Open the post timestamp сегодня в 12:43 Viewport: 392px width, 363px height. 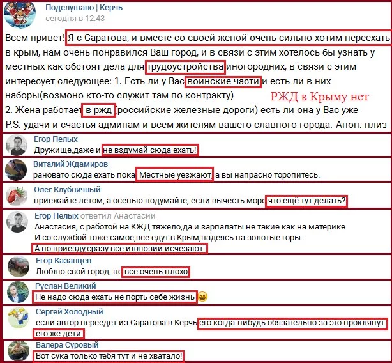(x=75, y=19)
